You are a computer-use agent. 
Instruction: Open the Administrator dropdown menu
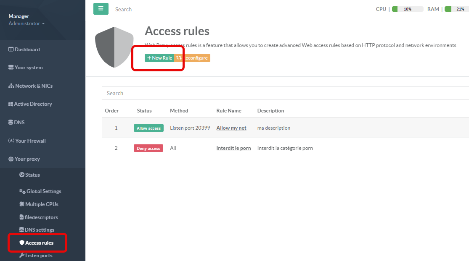[x=26, y=23]
